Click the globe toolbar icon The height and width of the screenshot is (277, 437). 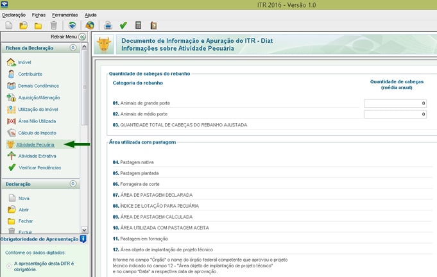(90, 26)
